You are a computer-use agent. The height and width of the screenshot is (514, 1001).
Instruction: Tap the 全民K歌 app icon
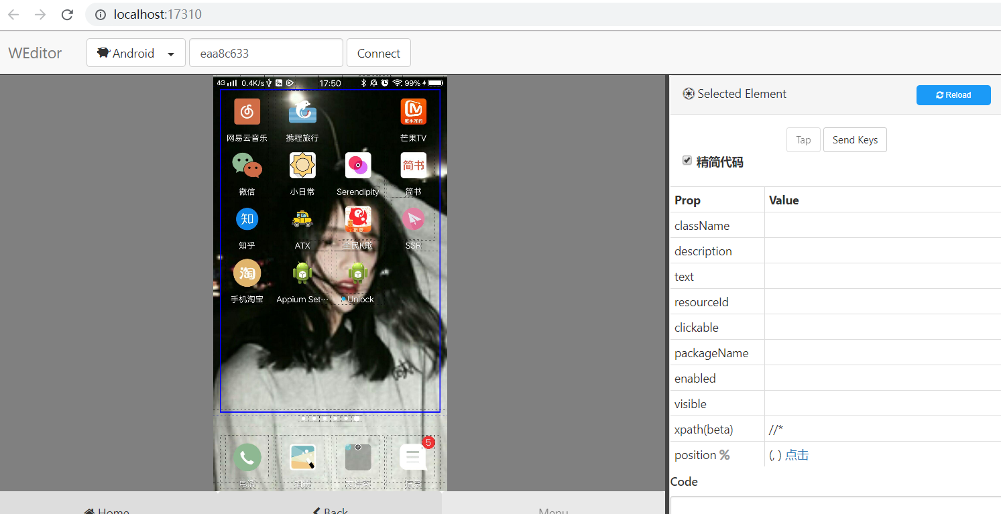(x=358, y=219)
